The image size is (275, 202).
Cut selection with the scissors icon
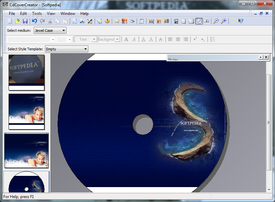50,21
